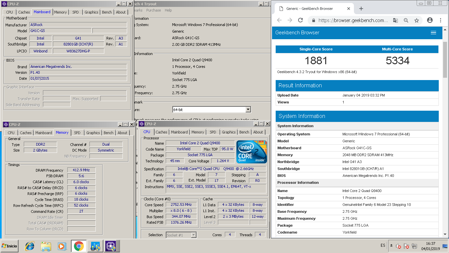This screenshot has width=449, height=253.
Task: Click the Chrome forward arrow
Action: [x=290, y=20]
